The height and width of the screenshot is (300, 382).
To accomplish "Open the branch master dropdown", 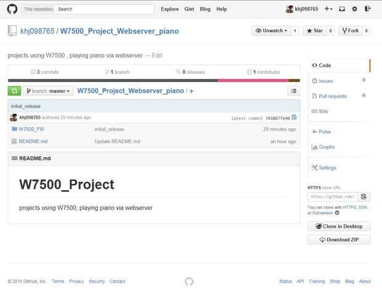I will coord(48,91).
